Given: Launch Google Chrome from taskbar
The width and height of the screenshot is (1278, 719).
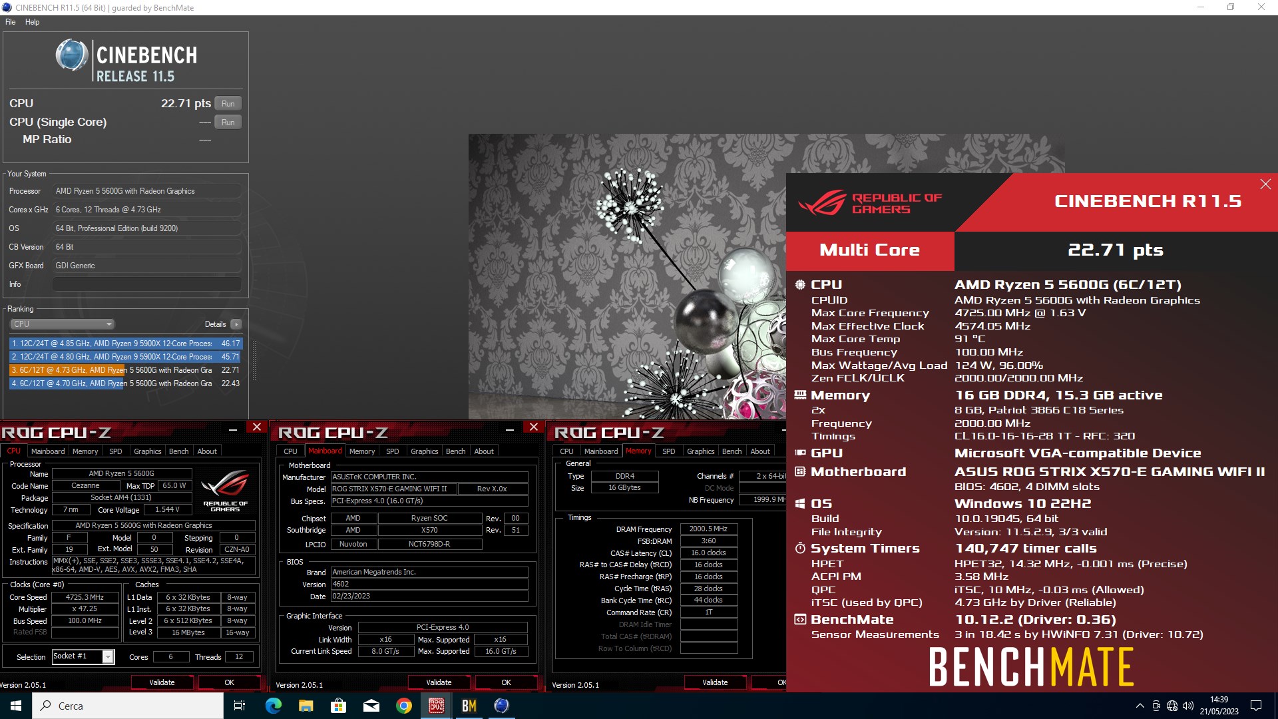Looking at the screenshot, I should click(403, 706).
